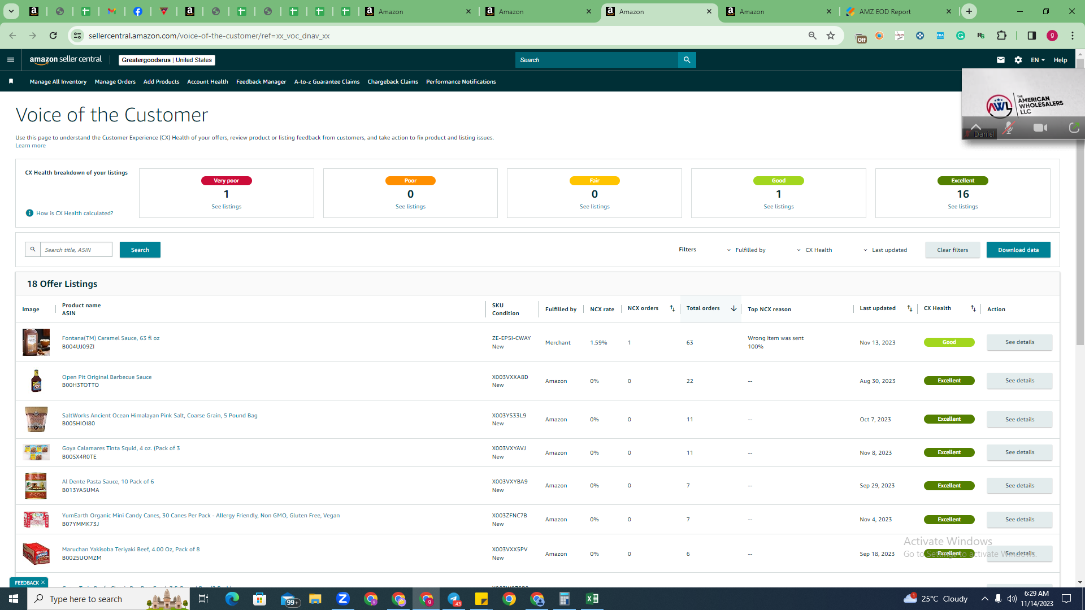Click the muted microphone in the meeting overlay
This screenshot has height=610, width=1085.
click(x=1008, y=128)
